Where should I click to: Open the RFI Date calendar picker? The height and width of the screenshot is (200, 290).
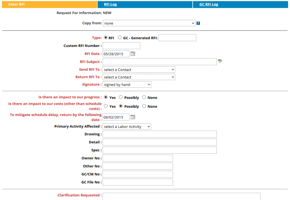[x=133, y=54]
